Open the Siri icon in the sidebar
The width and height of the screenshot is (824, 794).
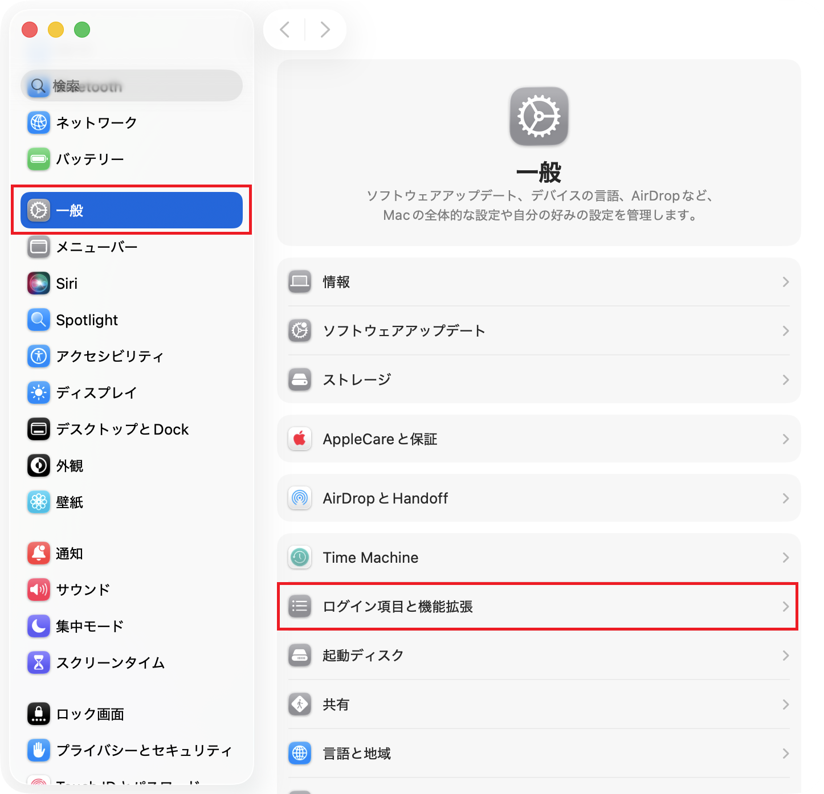39,283
